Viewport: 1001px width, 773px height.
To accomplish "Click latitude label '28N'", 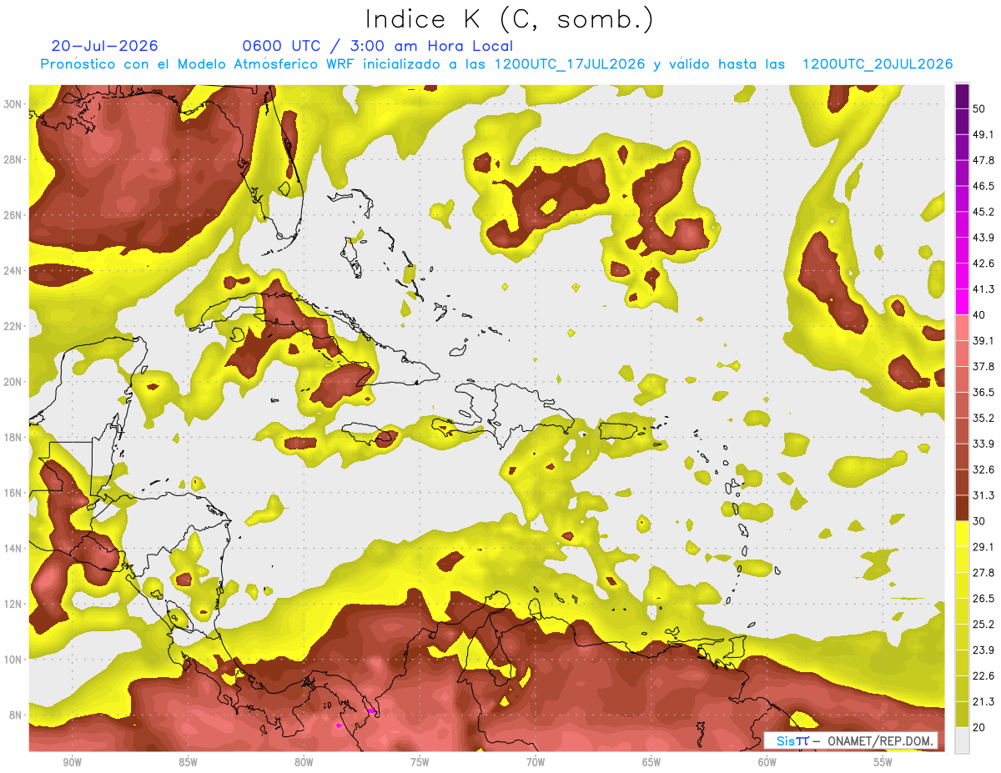I will [13, 159].
